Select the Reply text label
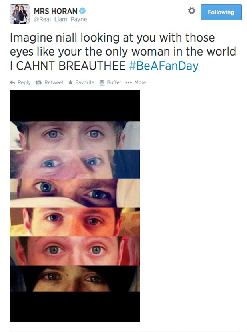This screenshot has height=332, width=247. 24,82
